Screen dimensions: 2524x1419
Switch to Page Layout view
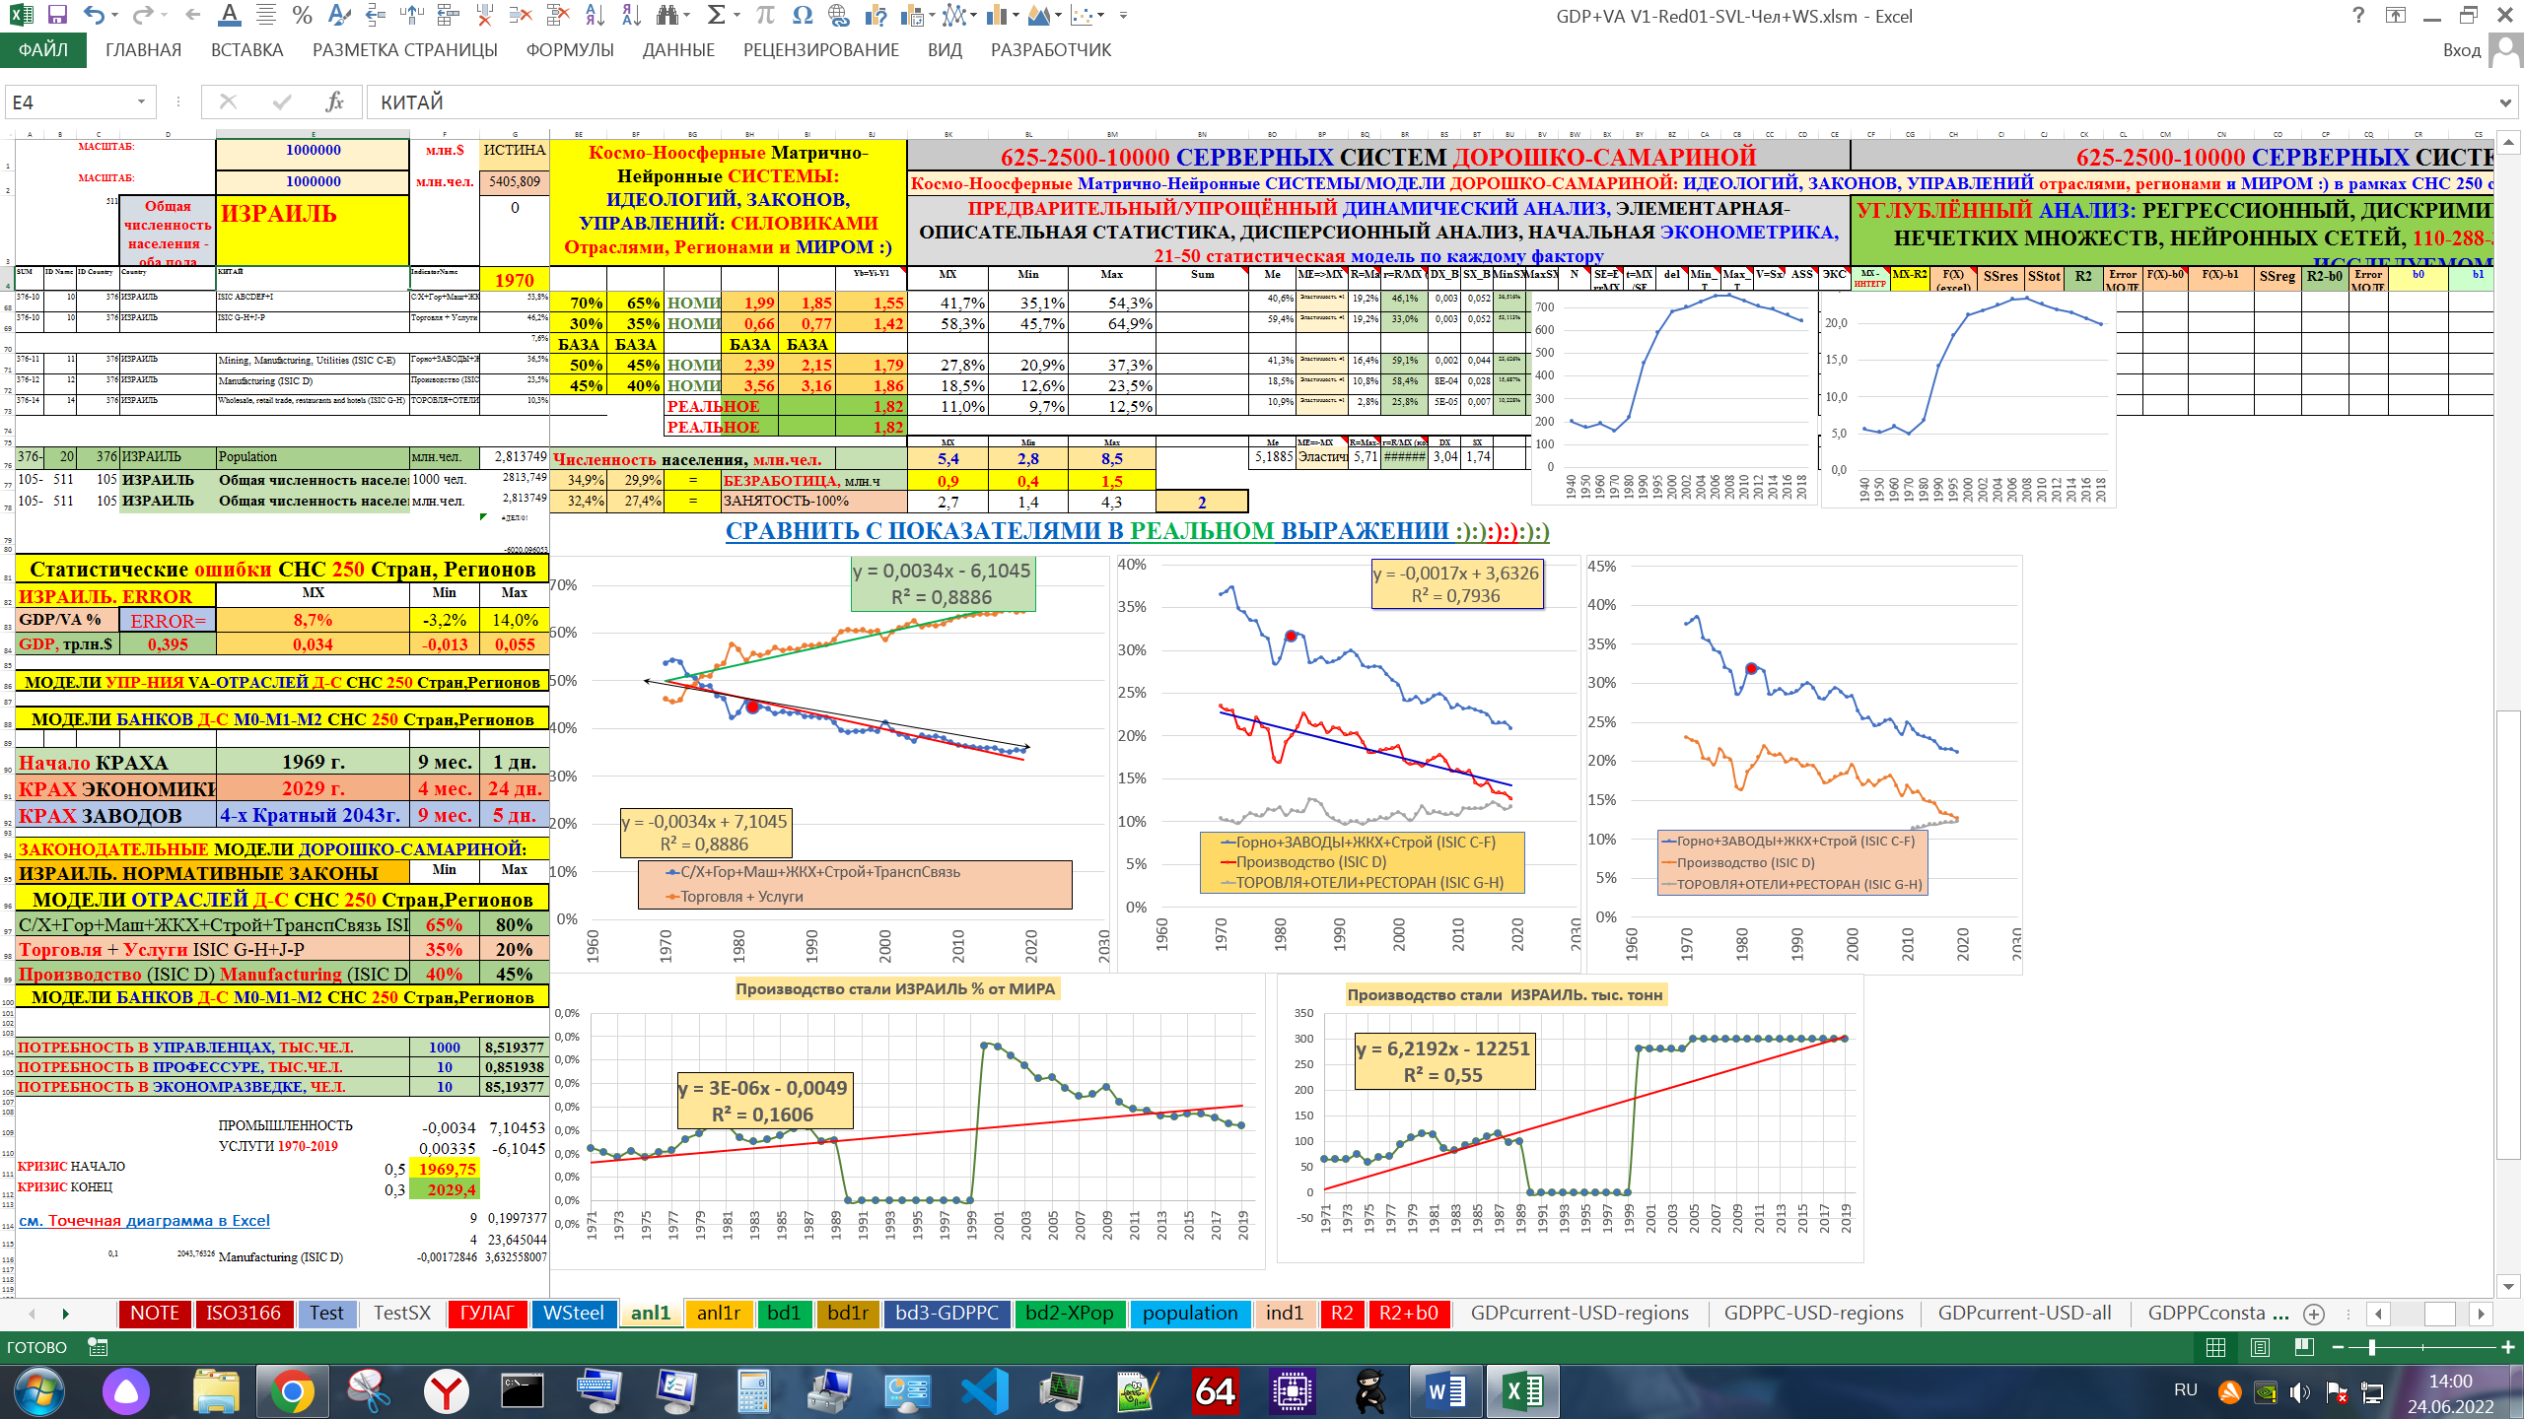2260,1347
